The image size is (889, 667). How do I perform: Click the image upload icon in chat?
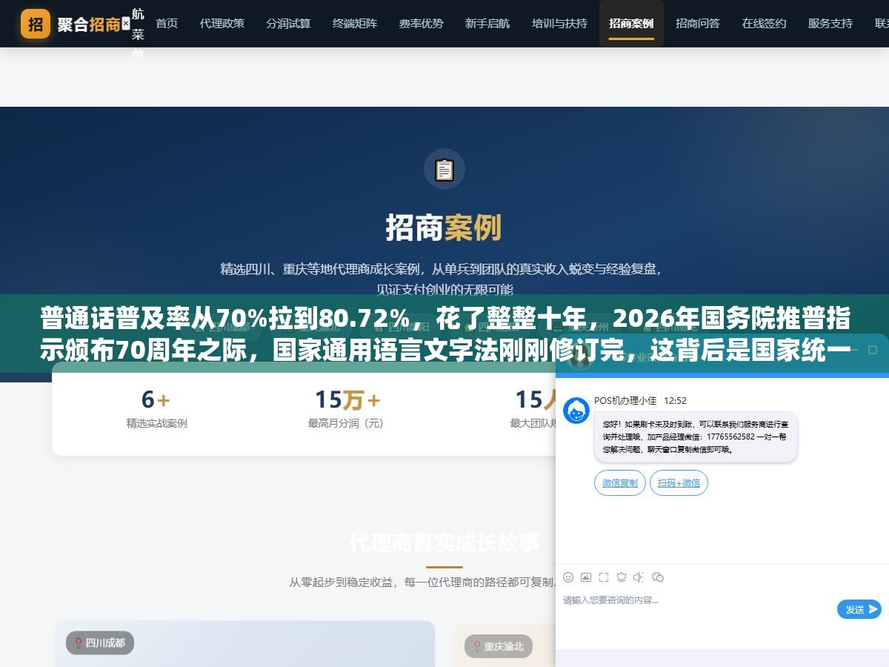coord(586,577)
